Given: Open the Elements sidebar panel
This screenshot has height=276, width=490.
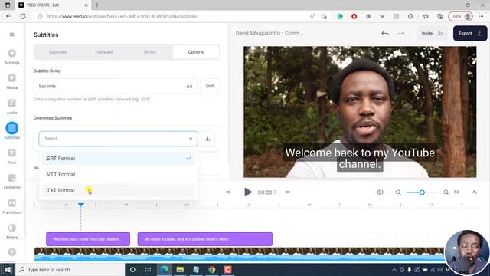Looking at the screenshot, I should (12, 181).
